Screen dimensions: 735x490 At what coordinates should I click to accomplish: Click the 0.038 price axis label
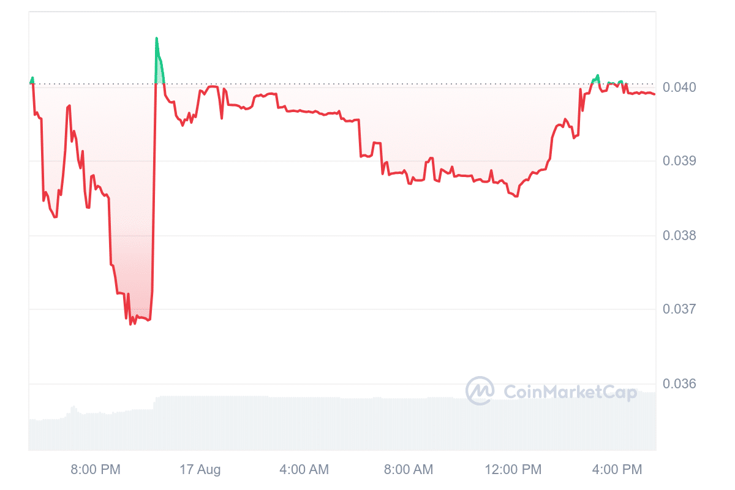679,236
